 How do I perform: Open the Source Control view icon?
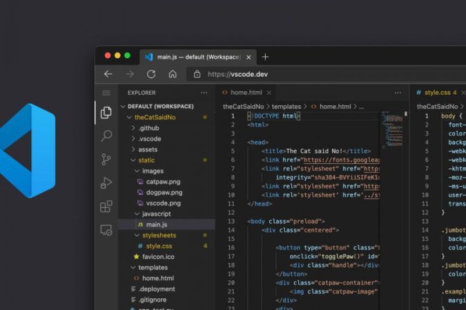106,159
